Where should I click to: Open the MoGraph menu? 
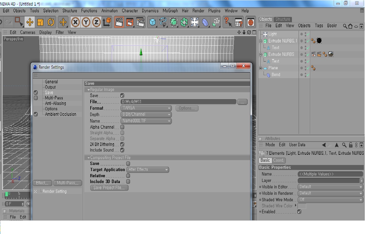(x=170, y=11)
